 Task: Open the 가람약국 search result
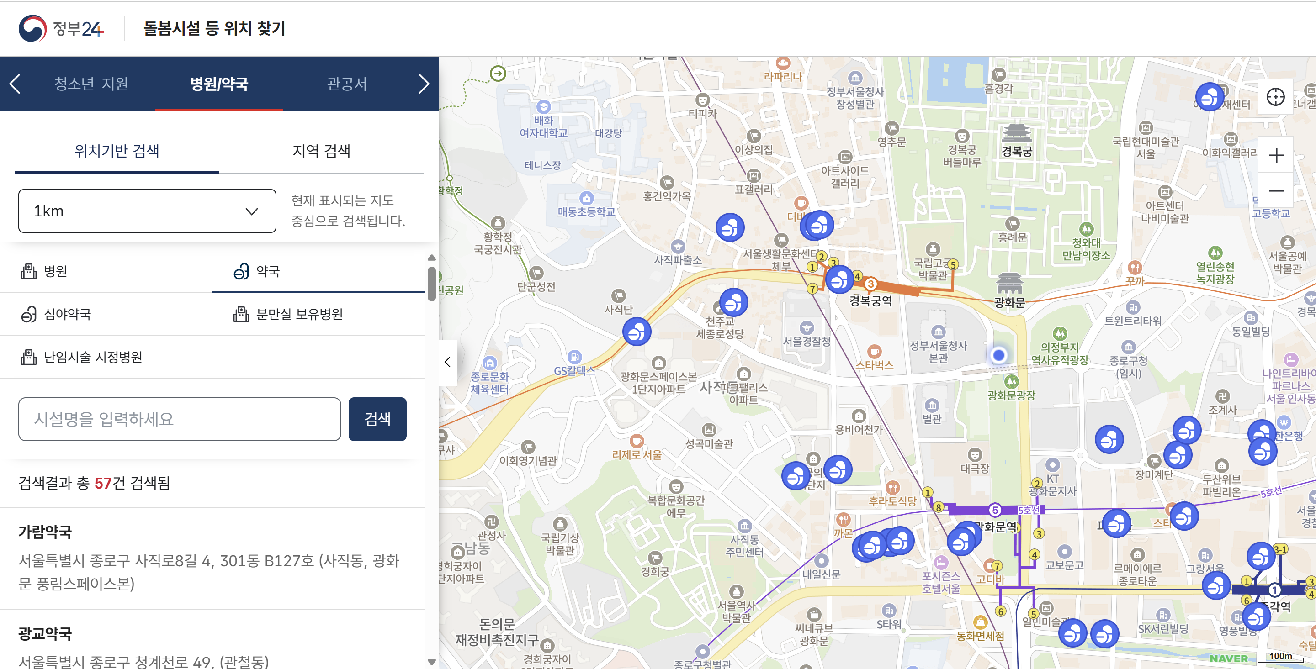point(45,532)
